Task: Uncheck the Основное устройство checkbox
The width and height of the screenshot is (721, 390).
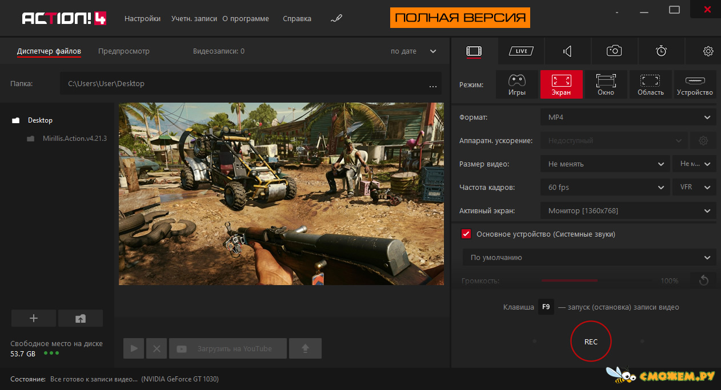Action: [466, 234]
